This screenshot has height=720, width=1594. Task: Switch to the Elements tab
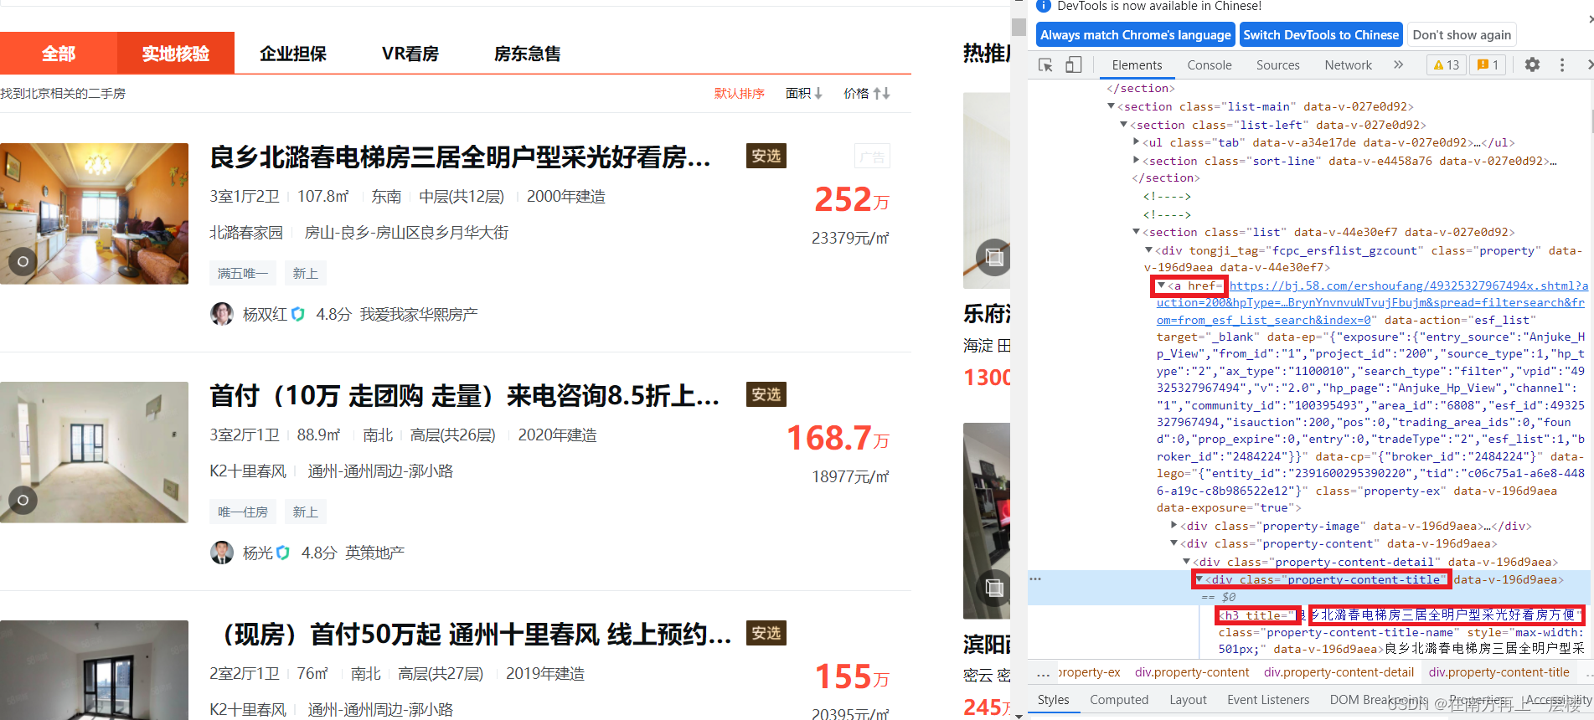pos(1137,64)
